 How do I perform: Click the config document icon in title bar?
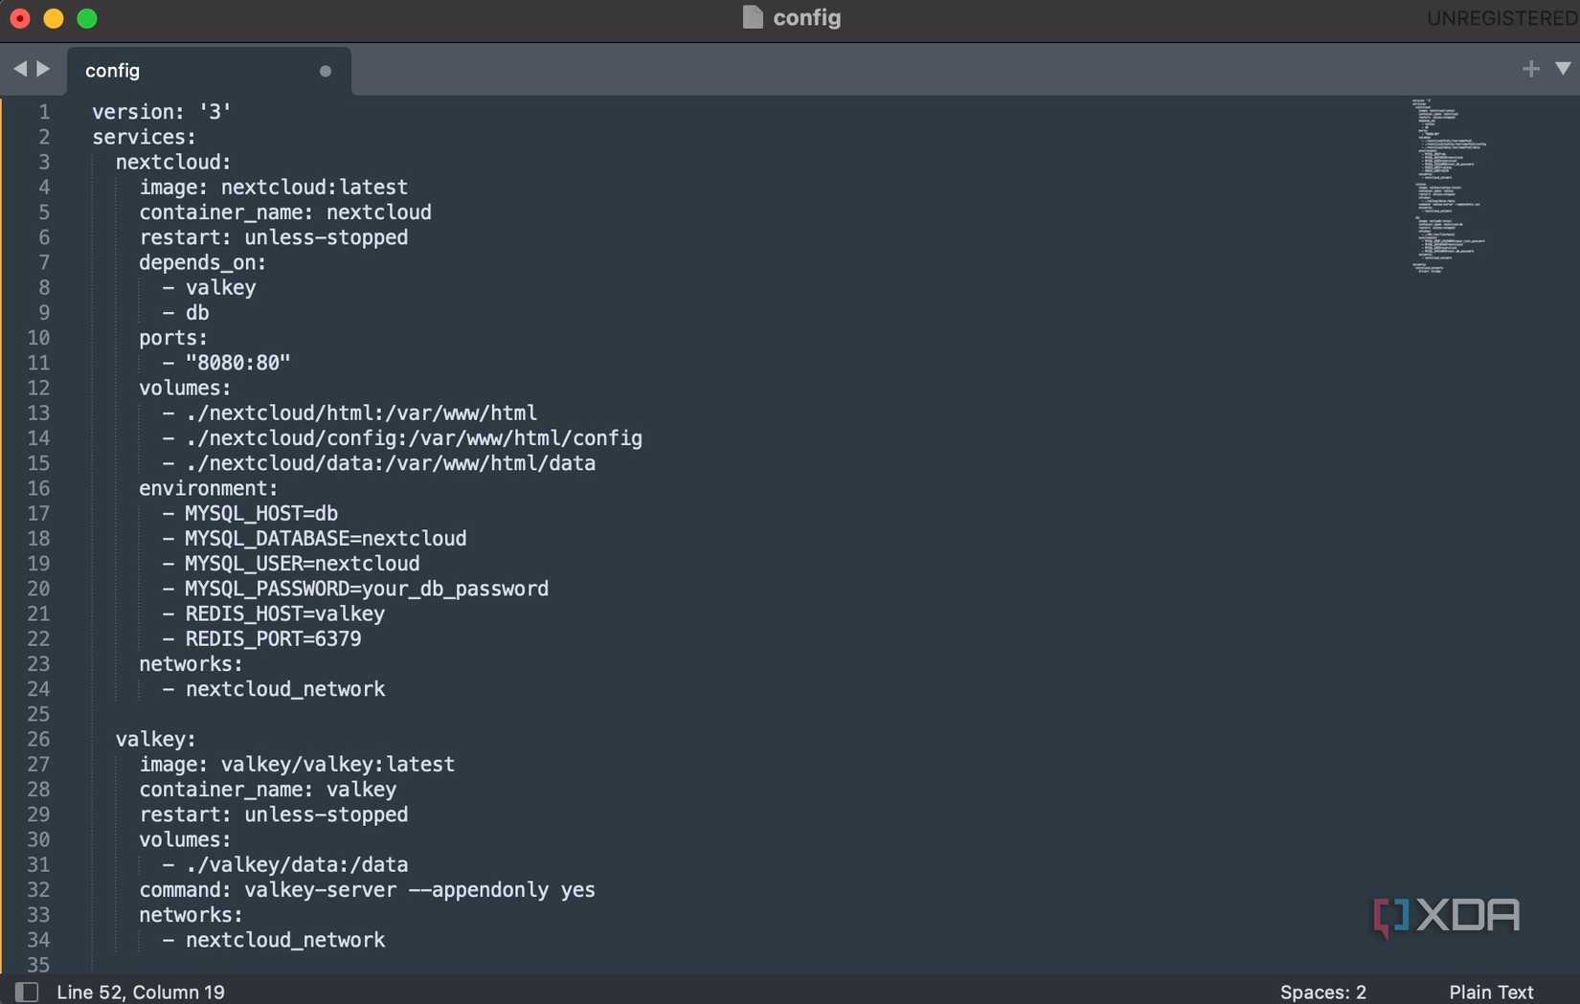point(753,17)
